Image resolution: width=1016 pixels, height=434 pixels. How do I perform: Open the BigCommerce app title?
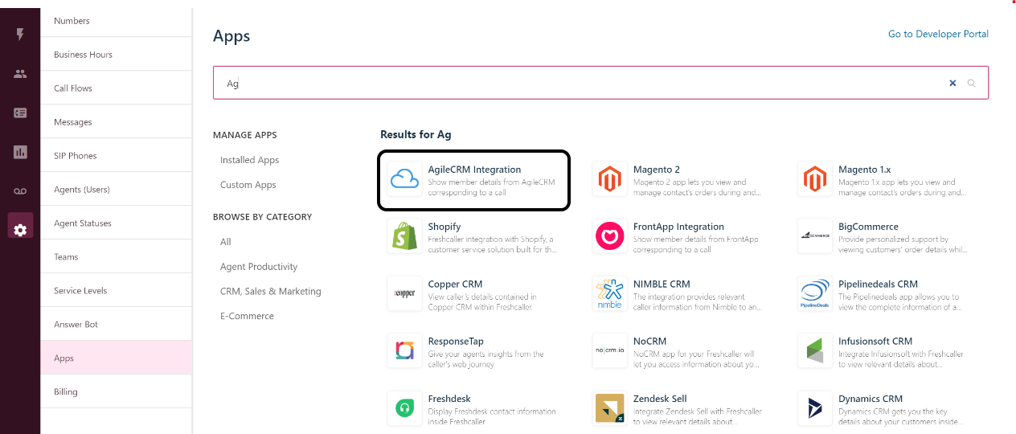[x=868, y=227]
